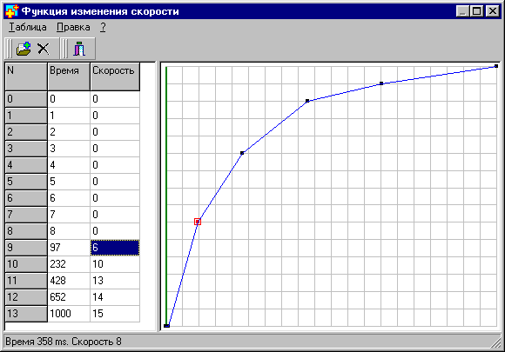Select the time cell containing 428
Screen dimensions: 505x352
tap(69, 281)
